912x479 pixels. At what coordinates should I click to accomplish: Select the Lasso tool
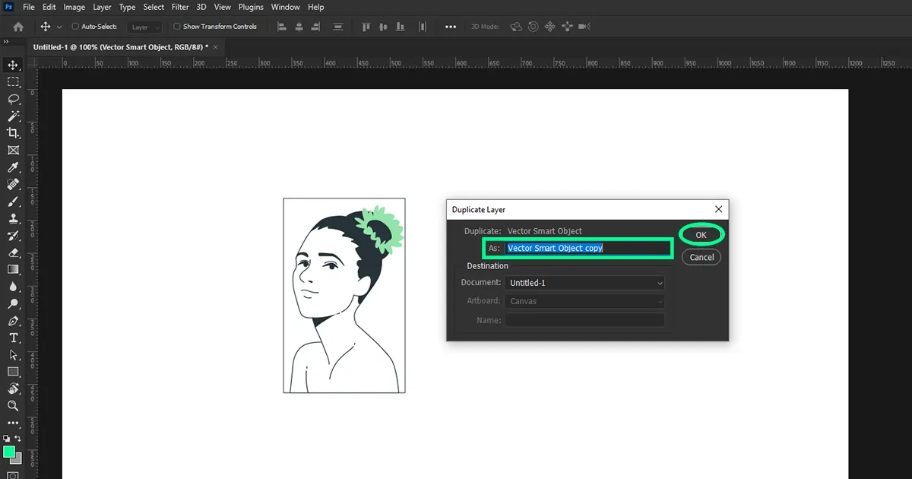[x=13, y=99]
